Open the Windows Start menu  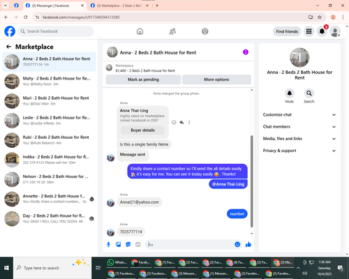point(6,268)
